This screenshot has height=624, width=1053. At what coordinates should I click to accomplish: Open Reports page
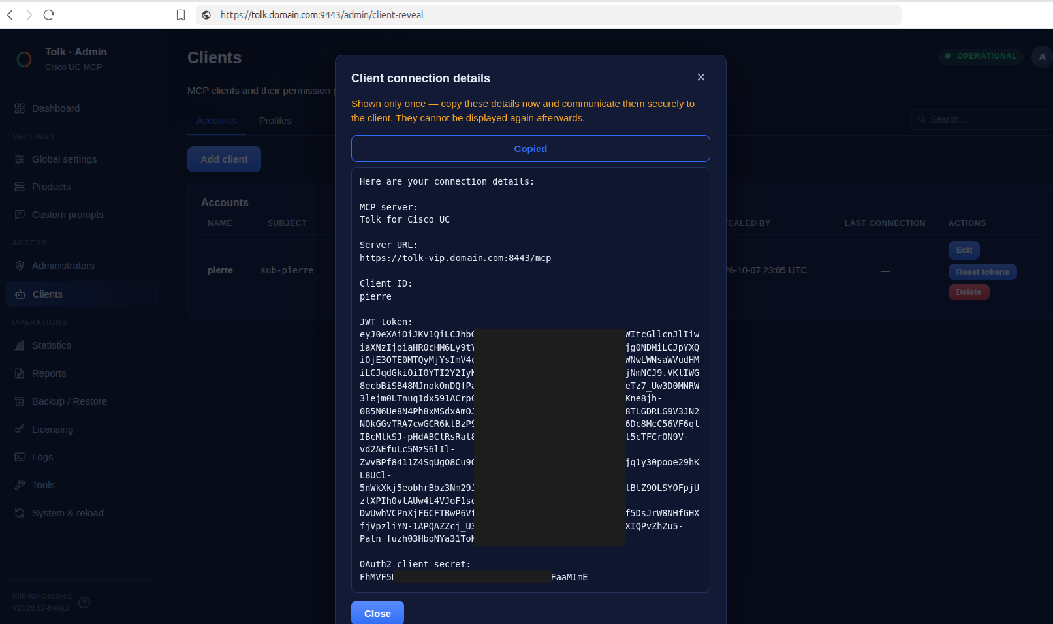click(x=81, y=373)
